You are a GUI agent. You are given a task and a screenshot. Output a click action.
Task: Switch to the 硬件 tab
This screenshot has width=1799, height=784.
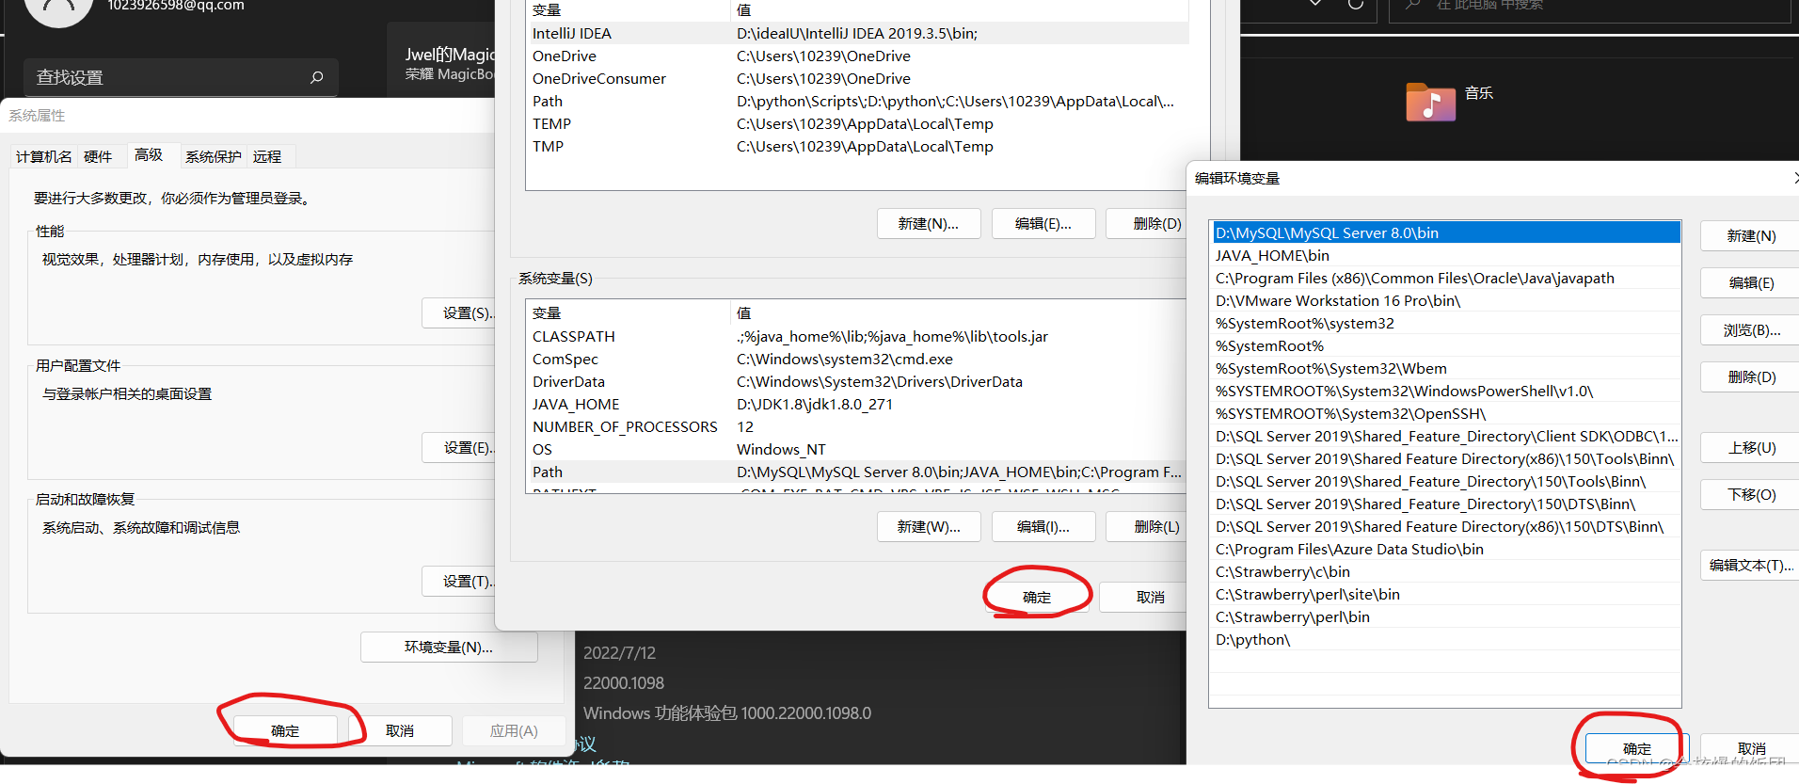[98, 156]
